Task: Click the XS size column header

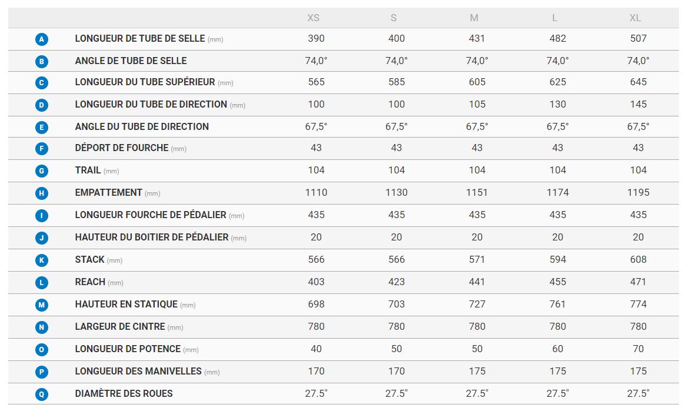Action: tap(314, 18)
